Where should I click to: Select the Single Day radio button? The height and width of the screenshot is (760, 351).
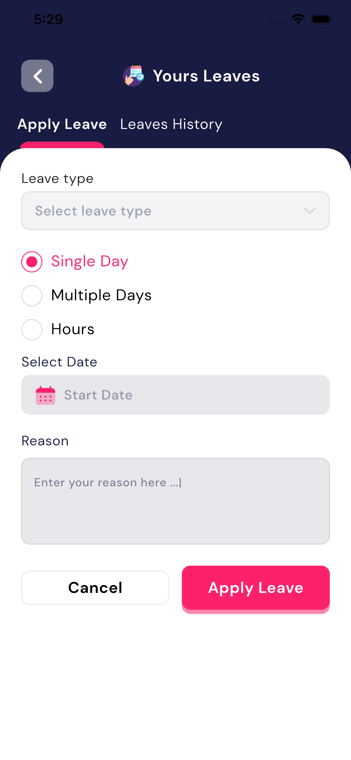tap(32, 262)
